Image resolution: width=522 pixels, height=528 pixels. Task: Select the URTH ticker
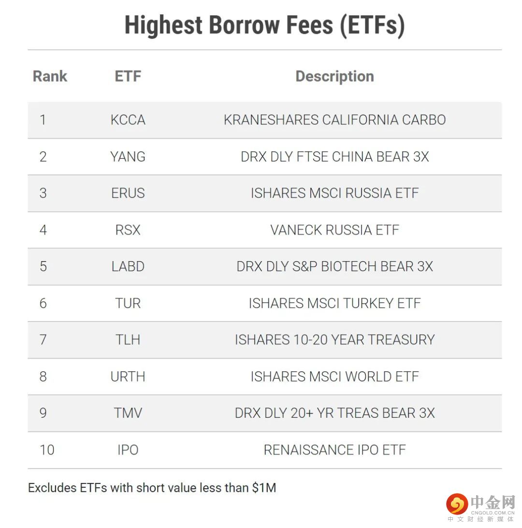click(x=128, y=377)
